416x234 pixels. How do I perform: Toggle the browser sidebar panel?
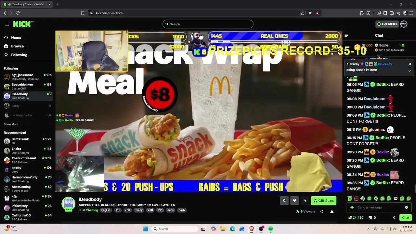(x=385, y=13)
